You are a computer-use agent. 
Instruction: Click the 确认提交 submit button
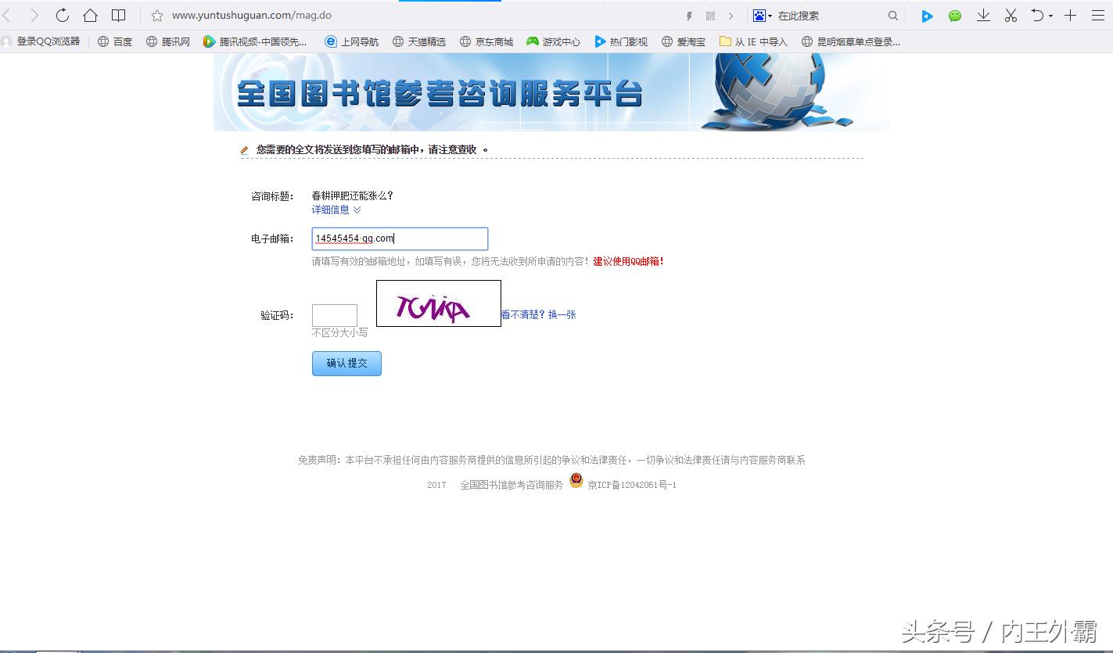tap(346, 363)
